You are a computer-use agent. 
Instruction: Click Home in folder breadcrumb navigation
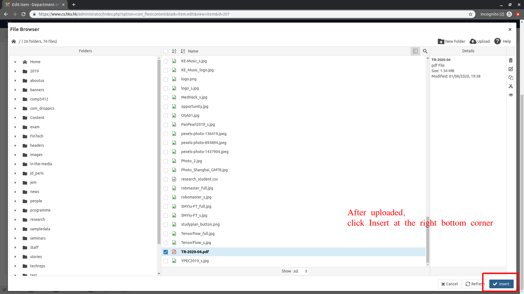pyautogui.click(x=13, y=41)
